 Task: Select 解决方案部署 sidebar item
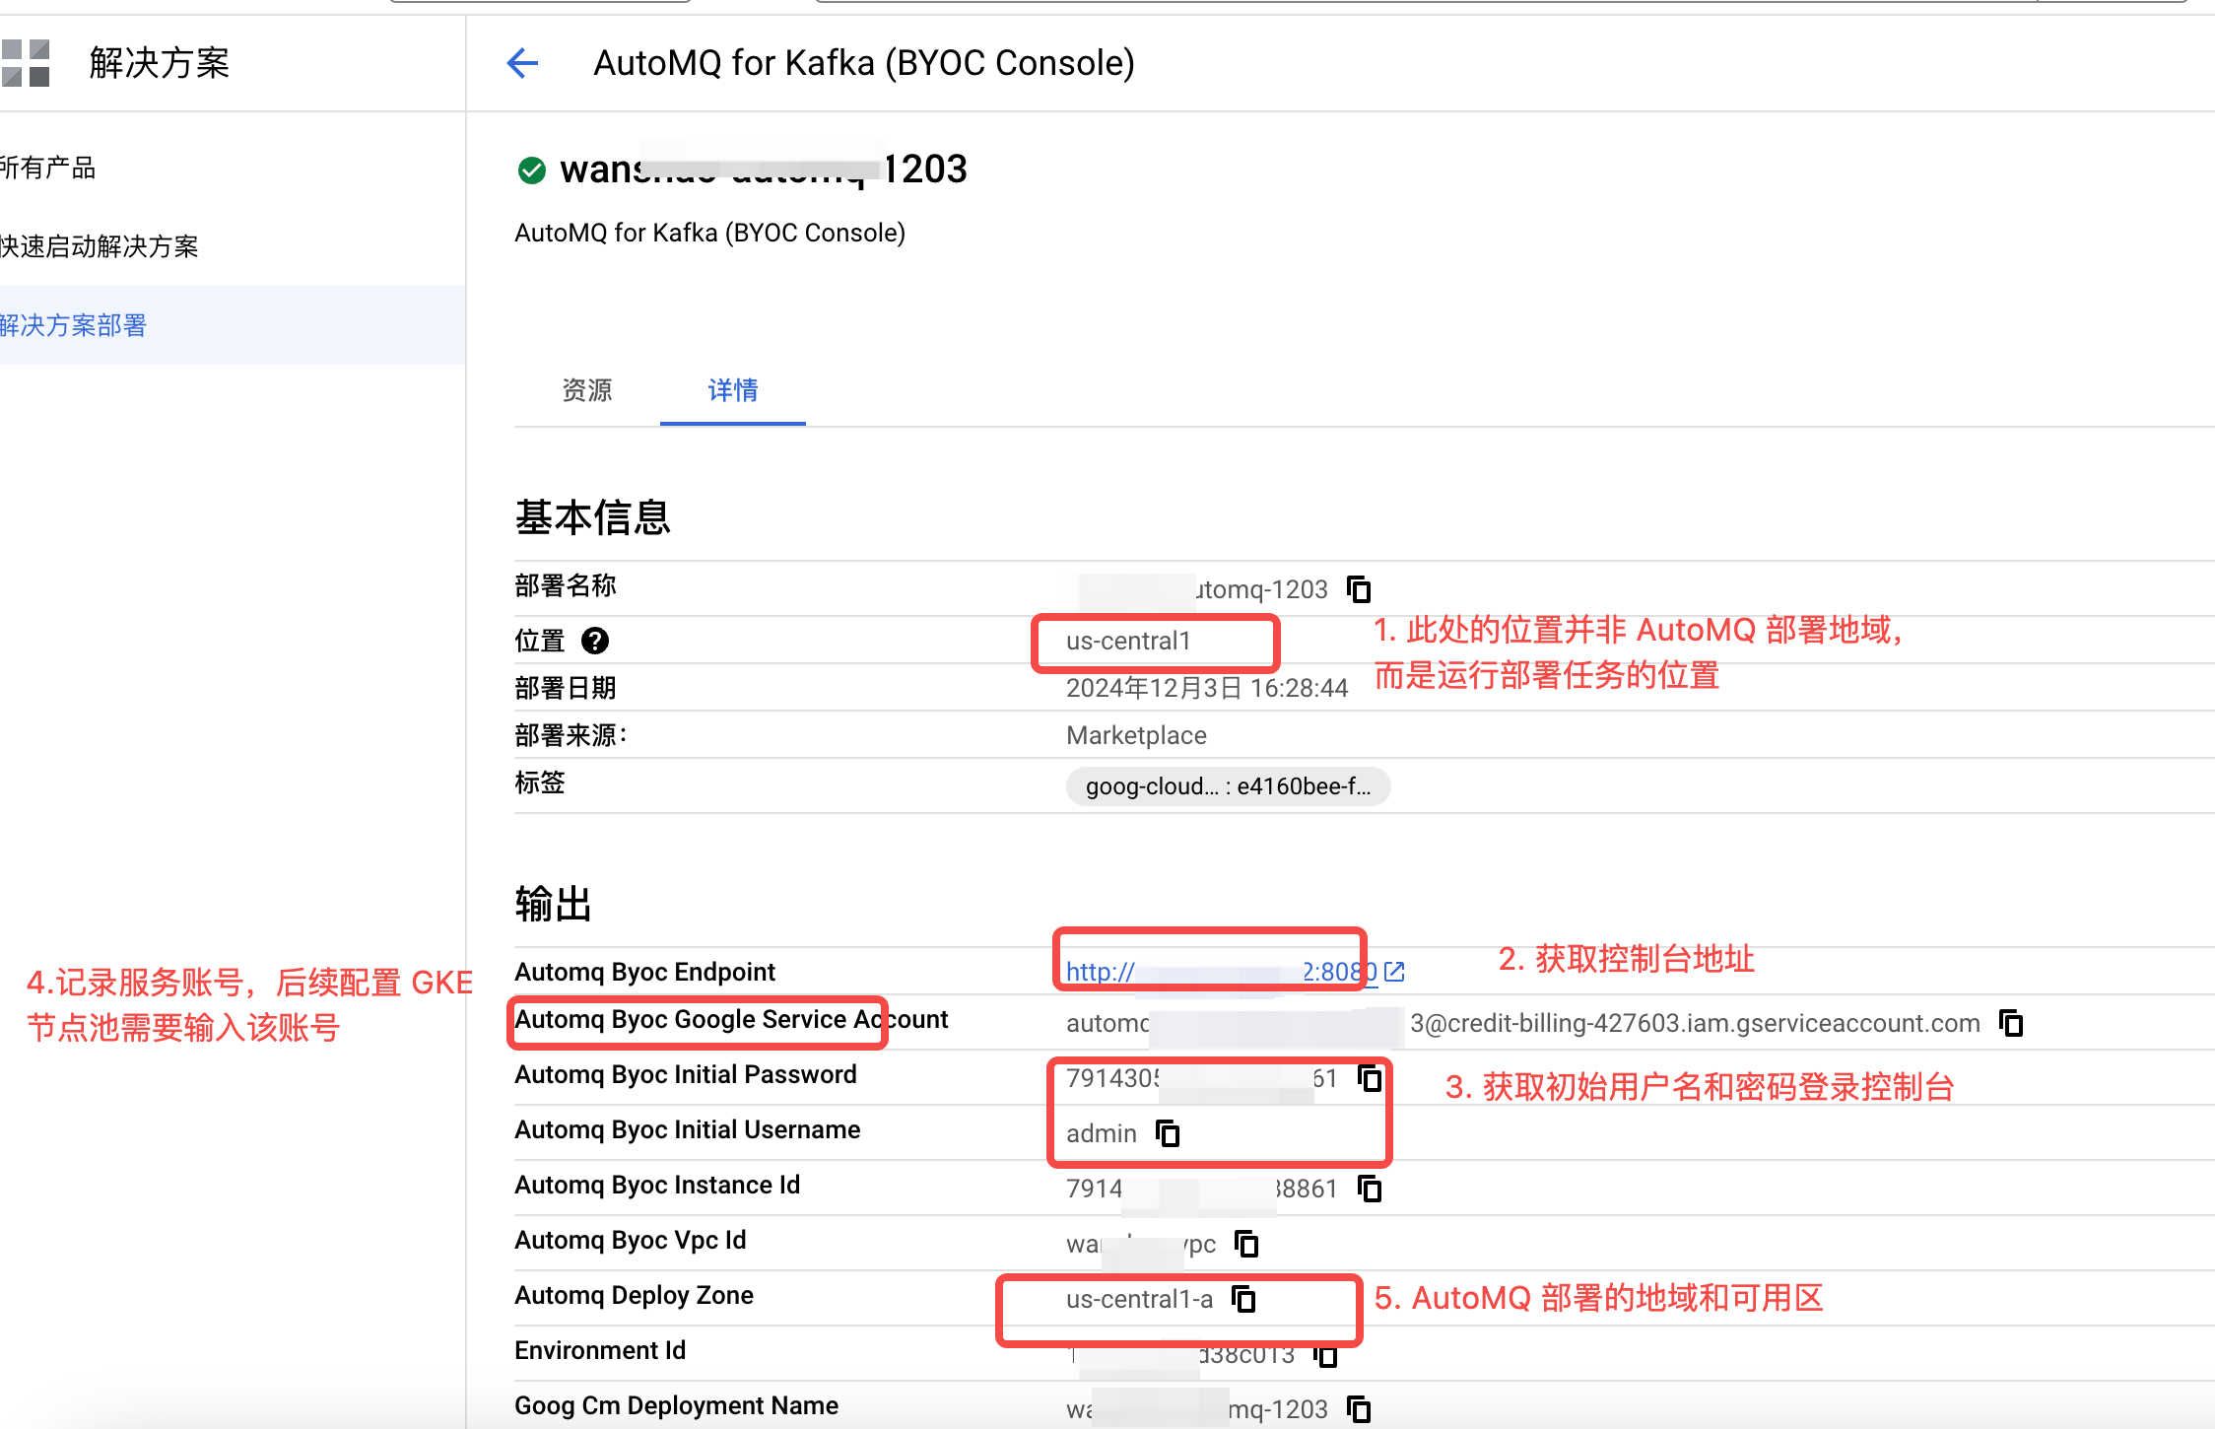tap(74, 325)
